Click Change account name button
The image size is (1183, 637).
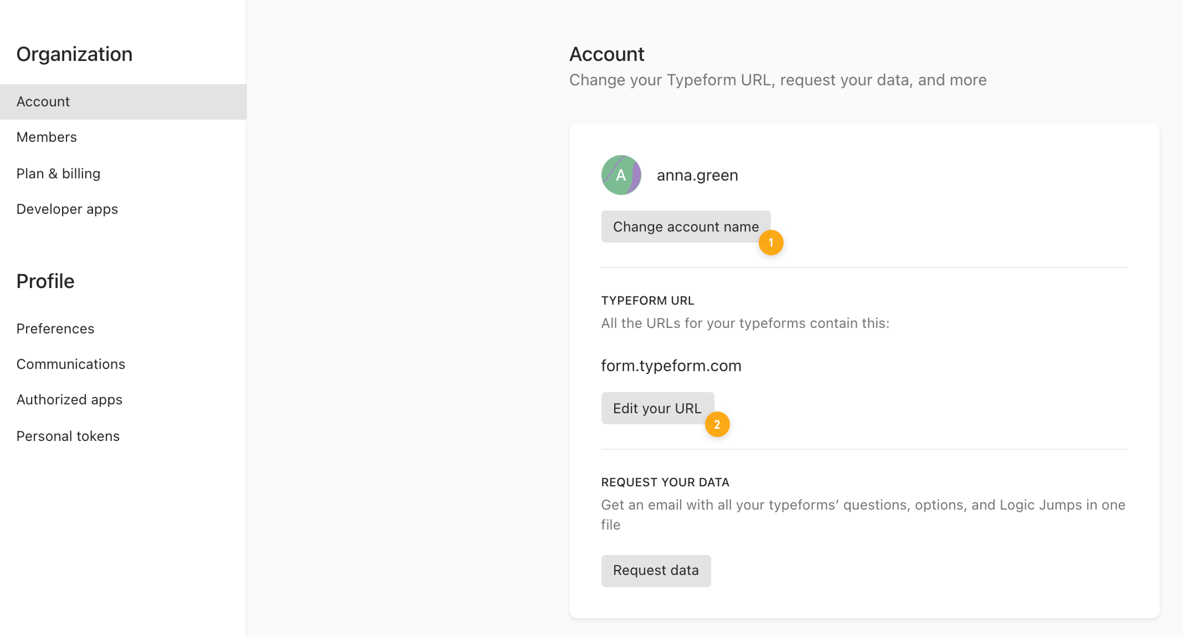pos(686,227)
